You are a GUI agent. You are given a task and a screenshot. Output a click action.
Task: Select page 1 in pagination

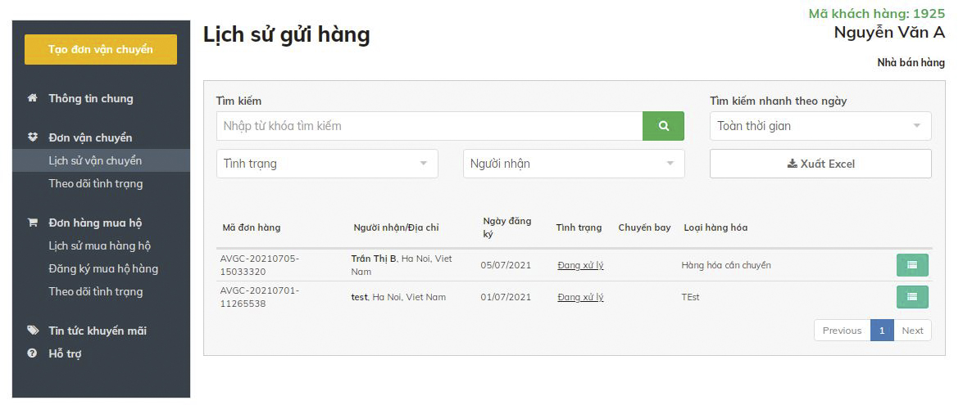point(882,331)
